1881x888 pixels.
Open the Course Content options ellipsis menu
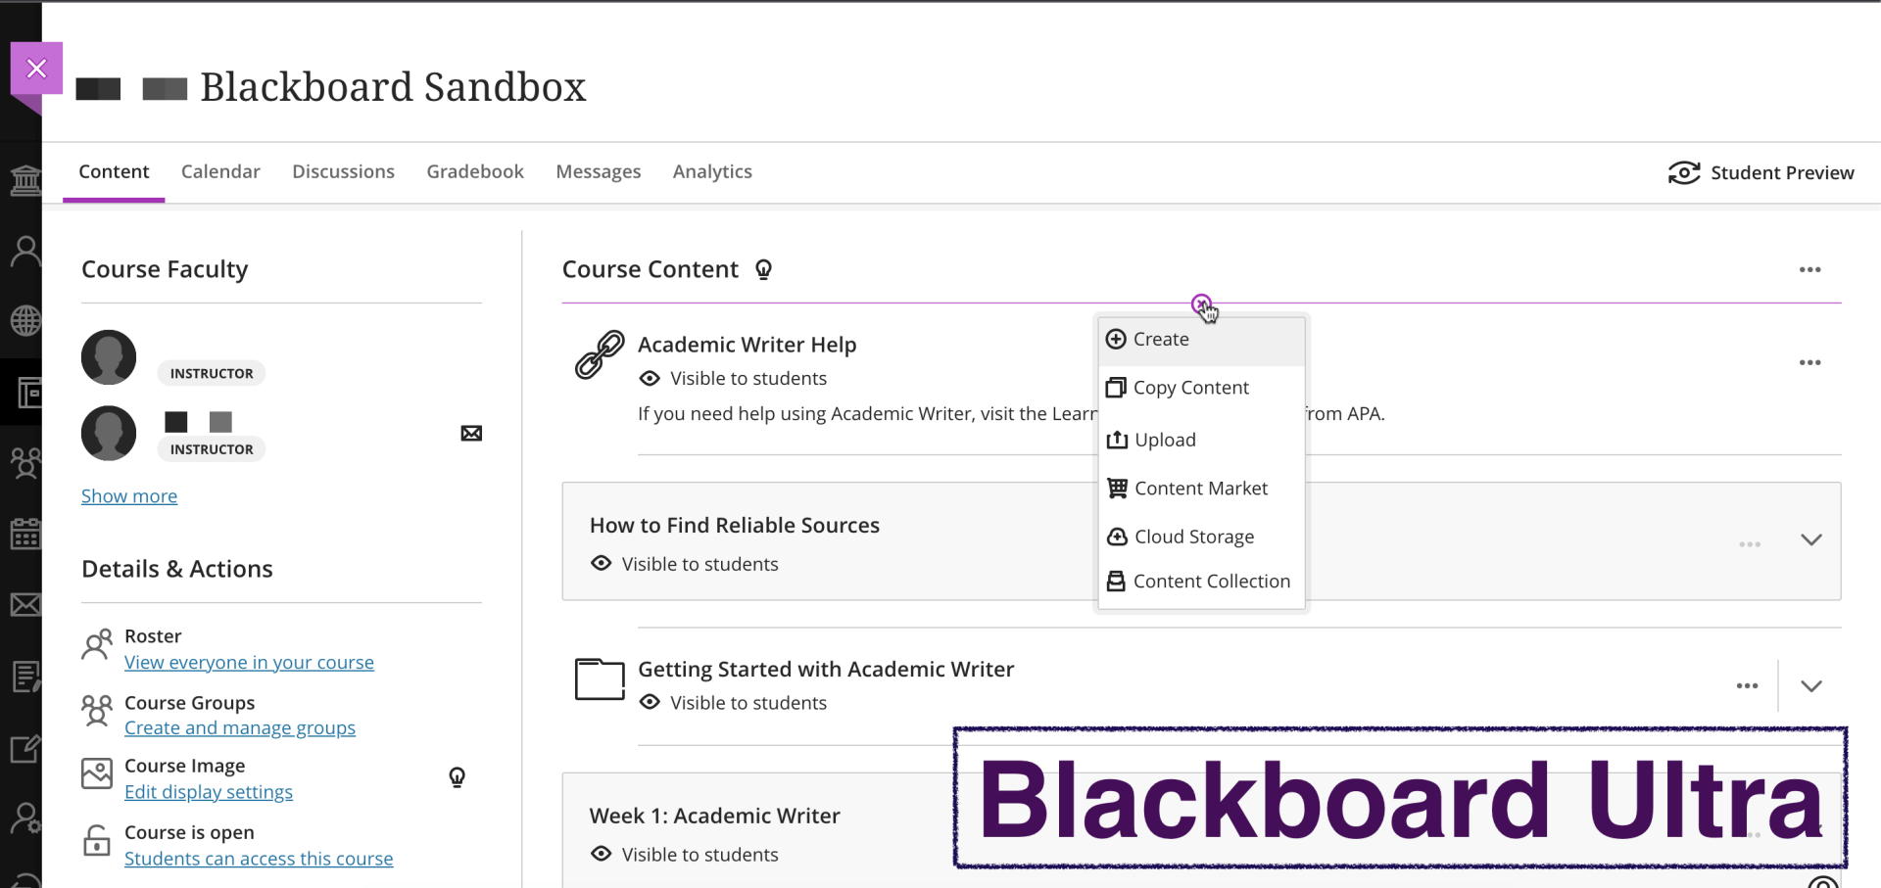(1809, 269)
